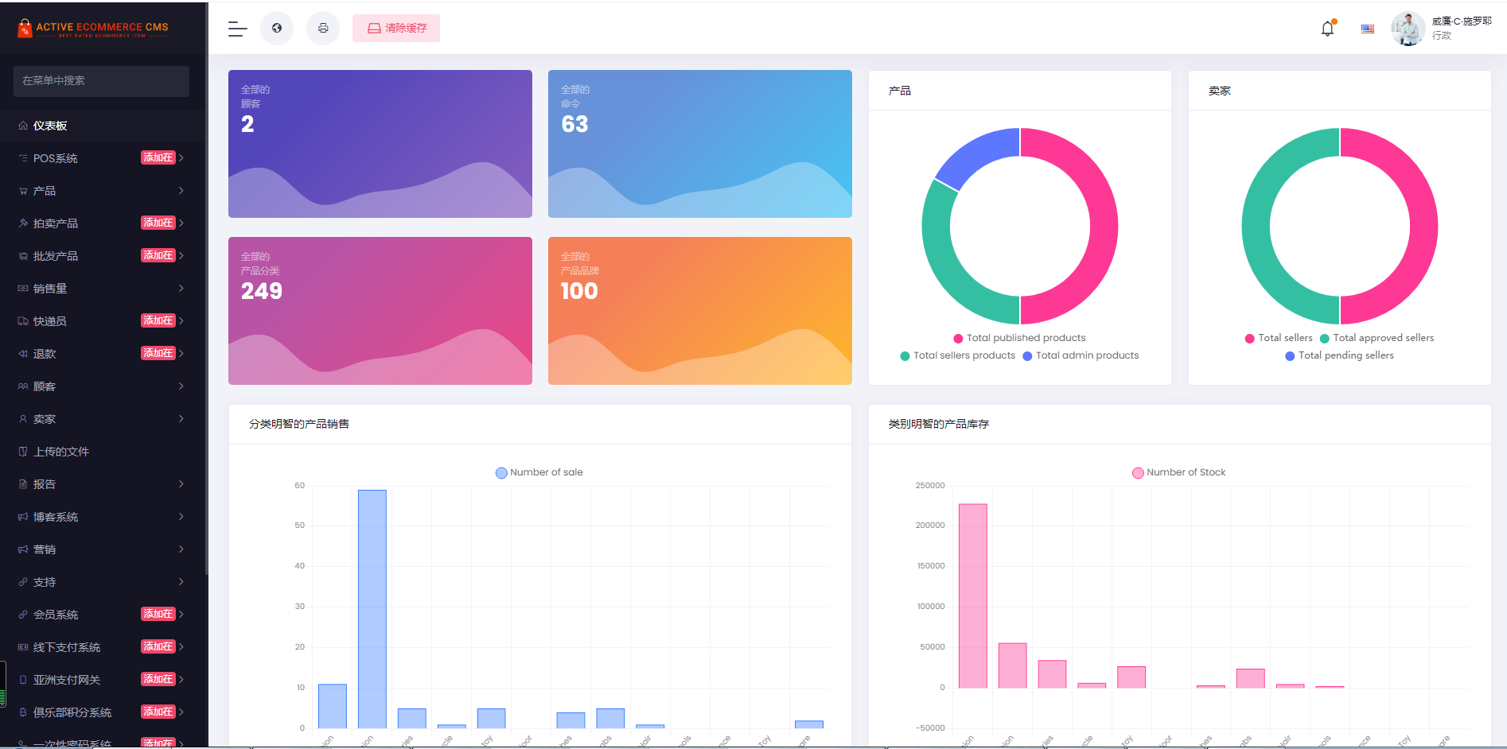The width and height of the screenshot is (1507, 749).
Task: Toggle Number of sale legend visibility
Action: coord(501,473)
